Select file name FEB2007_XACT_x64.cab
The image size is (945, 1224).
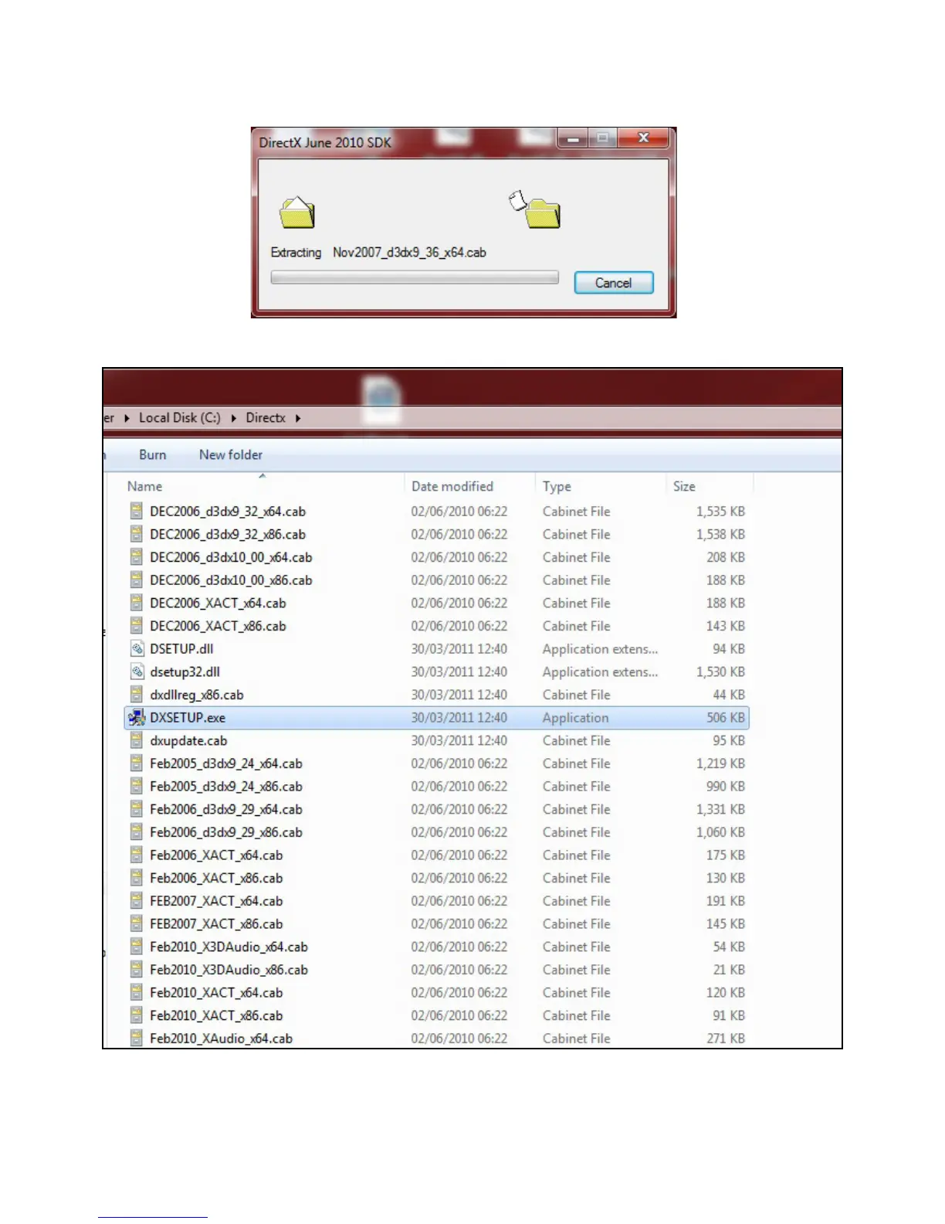pyautogui.click(x=216, y=901)
